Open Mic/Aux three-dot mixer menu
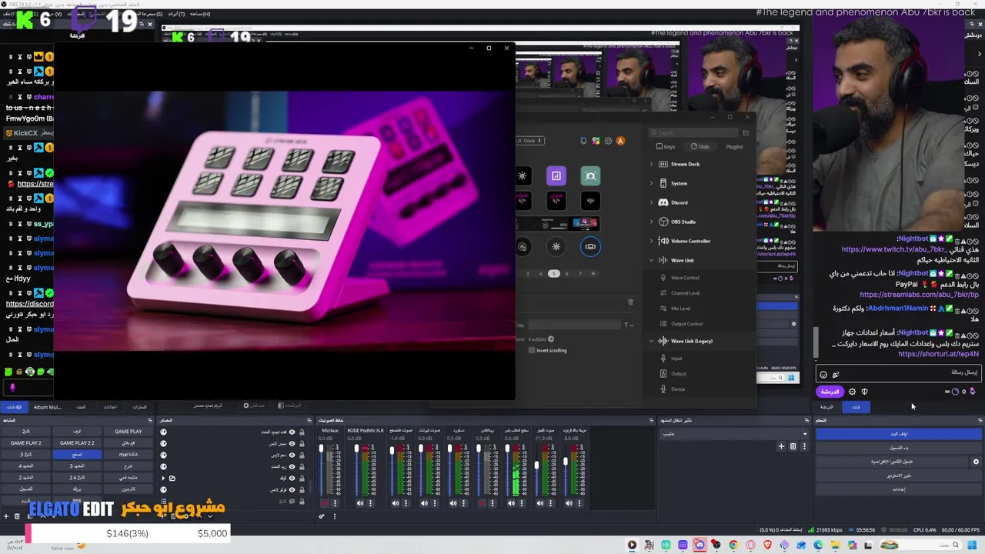This screenshot has height=554, width=985. point(334,503)
